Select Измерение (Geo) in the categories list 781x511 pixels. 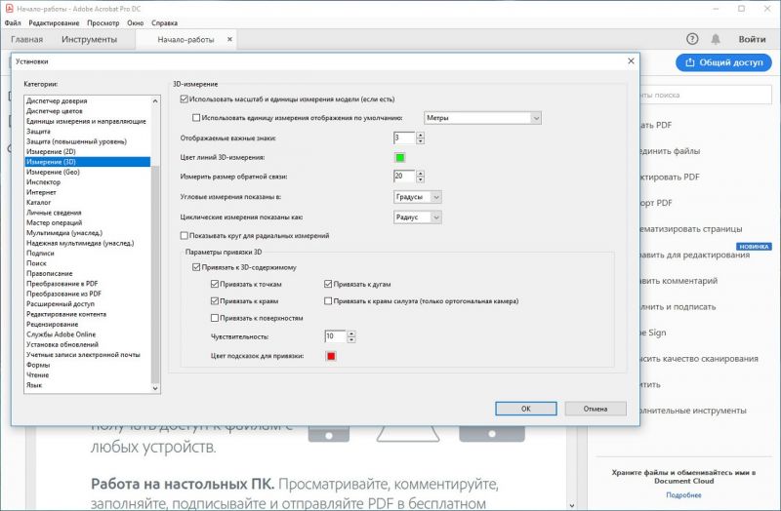click(53, 172)
